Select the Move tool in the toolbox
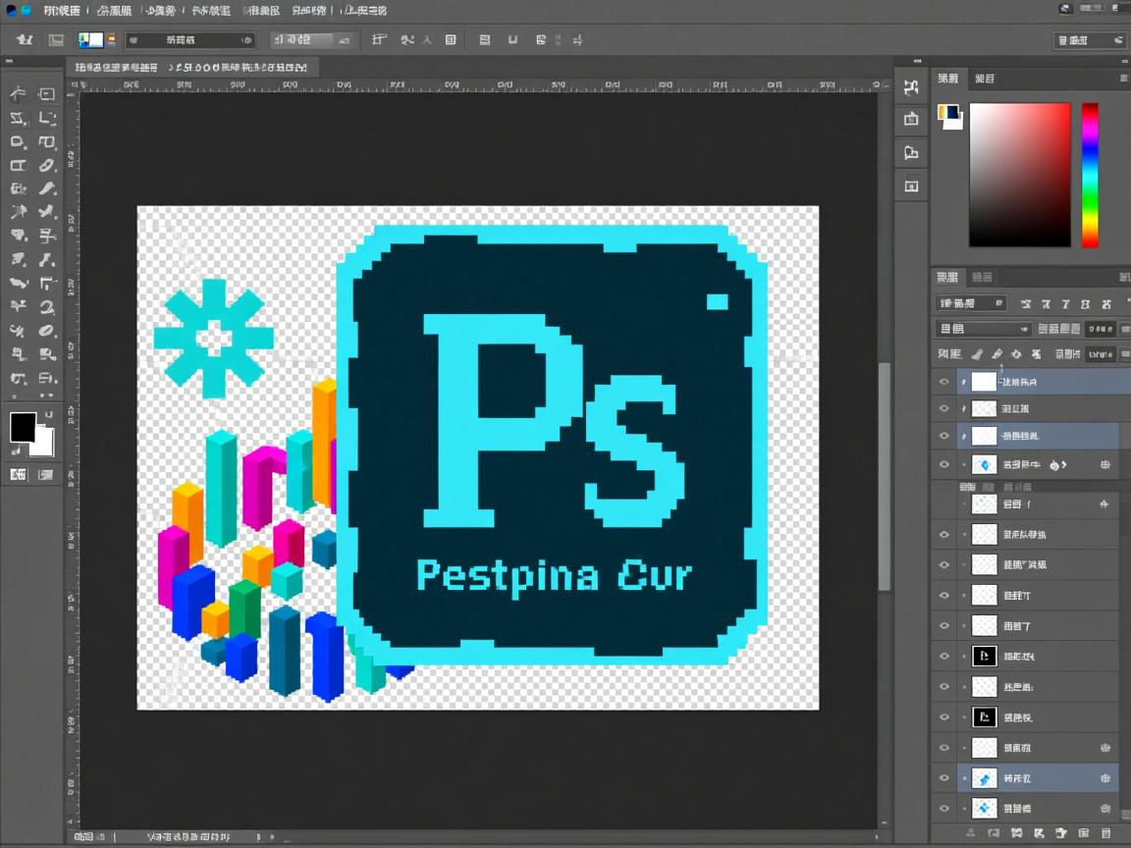 18,94
